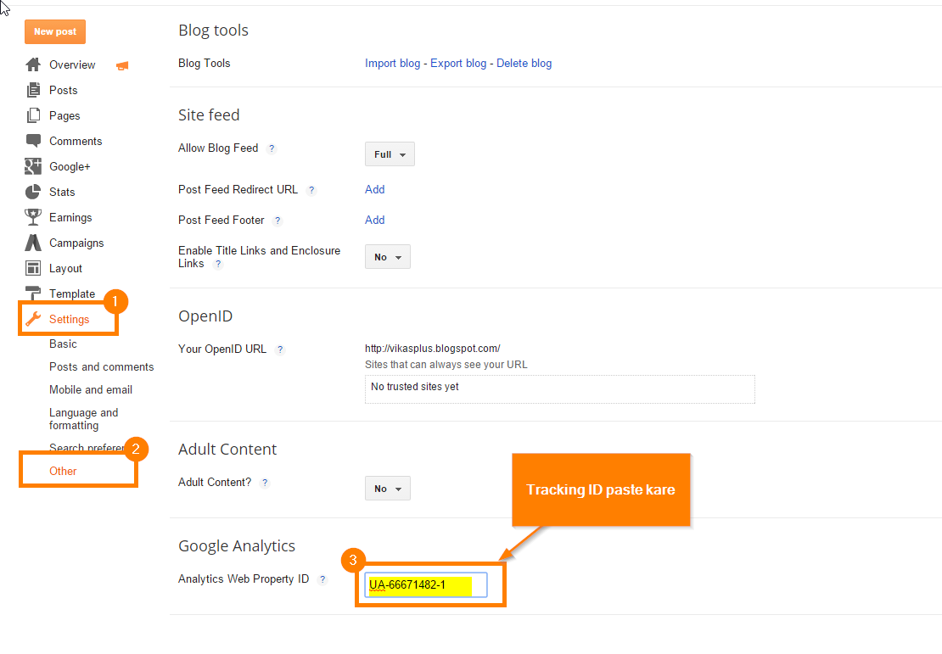Select Settings in the sidebar

pyautogui.click(x=69, y=320)
